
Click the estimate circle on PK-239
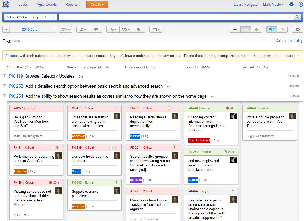111,147
